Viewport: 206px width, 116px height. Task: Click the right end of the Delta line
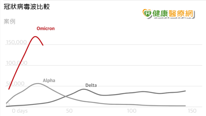point(185,91)
